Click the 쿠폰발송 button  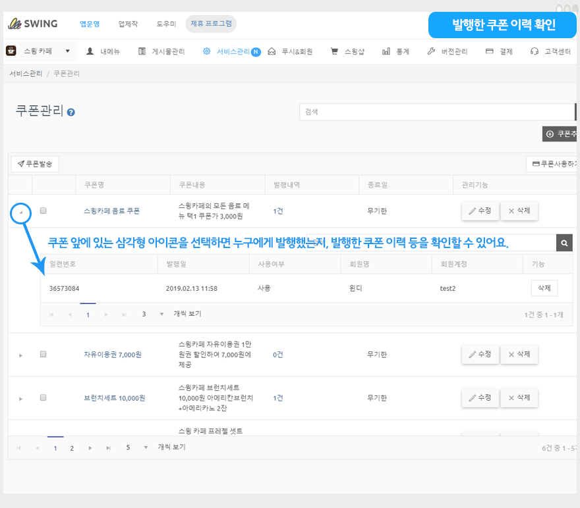(x=35, y=164)
